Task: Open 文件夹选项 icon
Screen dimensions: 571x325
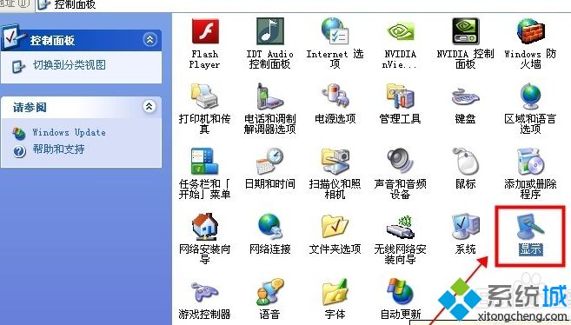Action: click(335, 227)
